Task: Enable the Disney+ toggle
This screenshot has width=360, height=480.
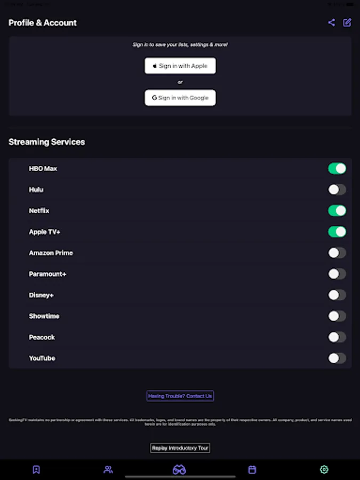Action: pyautogui.click(x=337, y=295)
